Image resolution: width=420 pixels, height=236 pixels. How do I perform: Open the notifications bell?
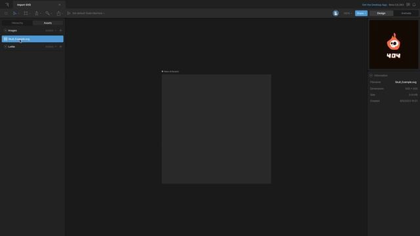coord(414,5)
